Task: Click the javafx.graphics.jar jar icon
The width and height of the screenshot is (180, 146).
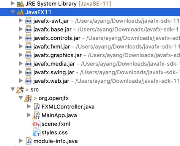Action: pos(28,55)
